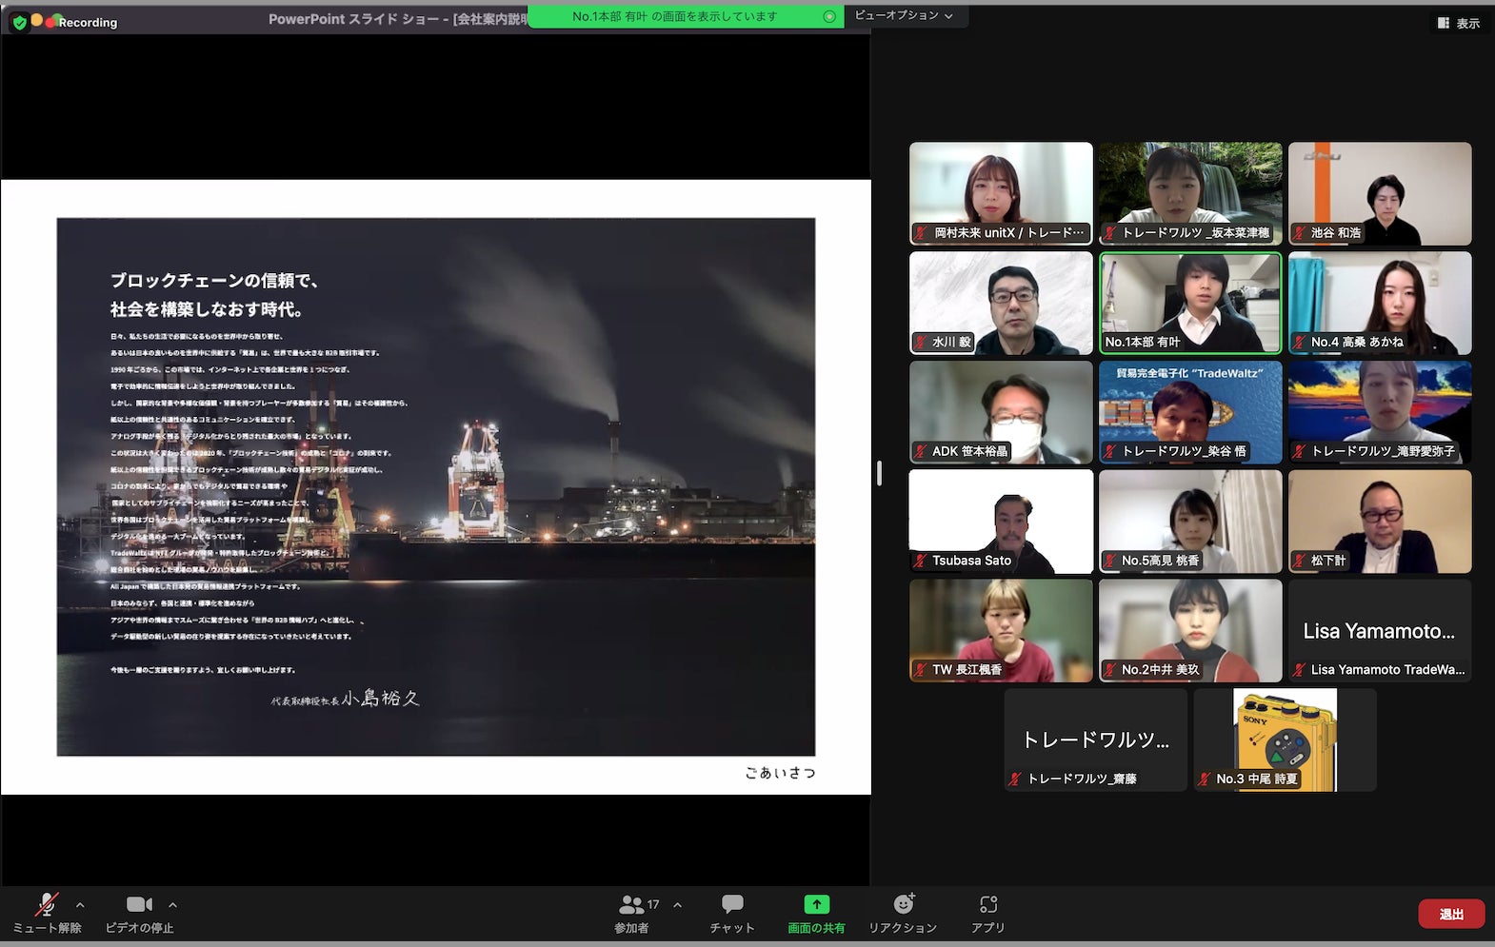Expand audio options arrow next to mute
Screen dimensions: 1495x947
[80, 905]
